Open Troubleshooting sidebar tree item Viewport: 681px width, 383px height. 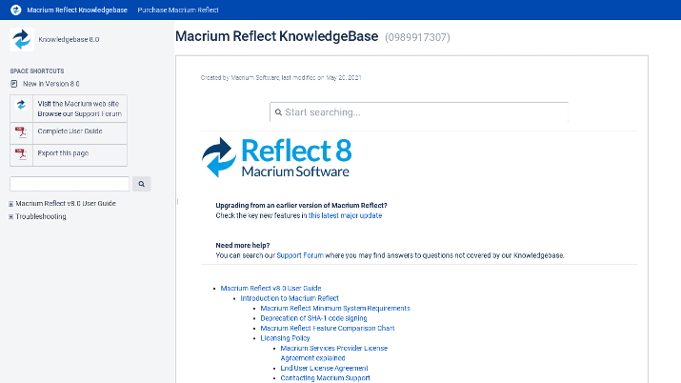41,216
